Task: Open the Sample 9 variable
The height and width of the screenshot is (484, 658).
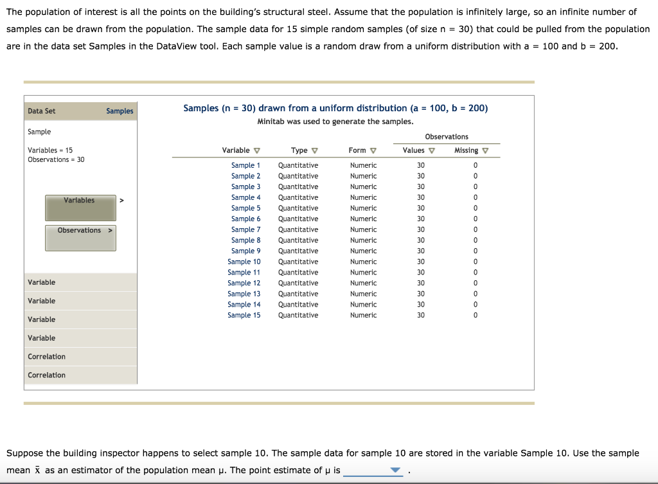Action: (x=245, y=251)
